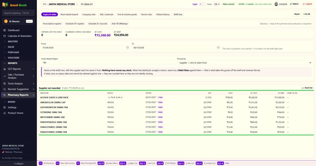Open calendar picker for From date

pos(127,48)
